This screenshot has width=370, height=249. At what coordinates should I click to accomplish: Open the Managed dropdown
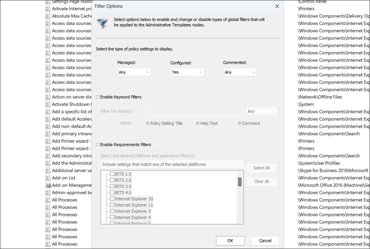coord(134,72)
